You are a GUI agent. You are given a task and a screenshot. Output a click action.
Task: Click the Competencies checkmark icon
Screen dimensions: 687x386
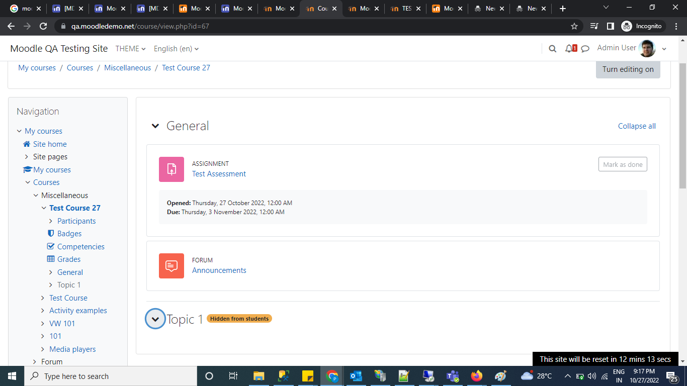(51, 246)
